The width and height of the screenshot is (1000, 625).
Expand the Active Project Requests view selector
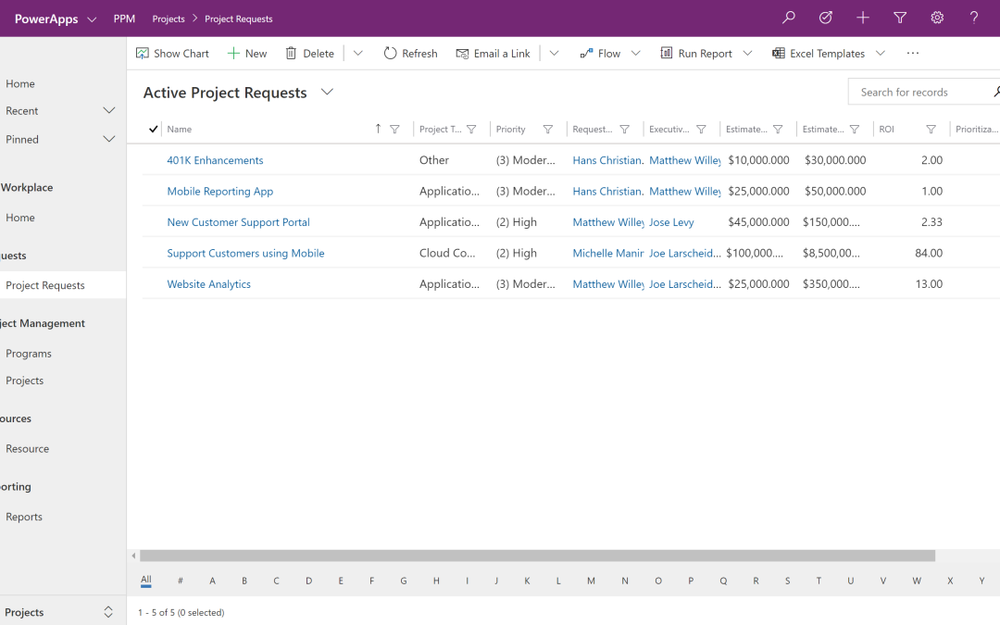tap(327, 92)
